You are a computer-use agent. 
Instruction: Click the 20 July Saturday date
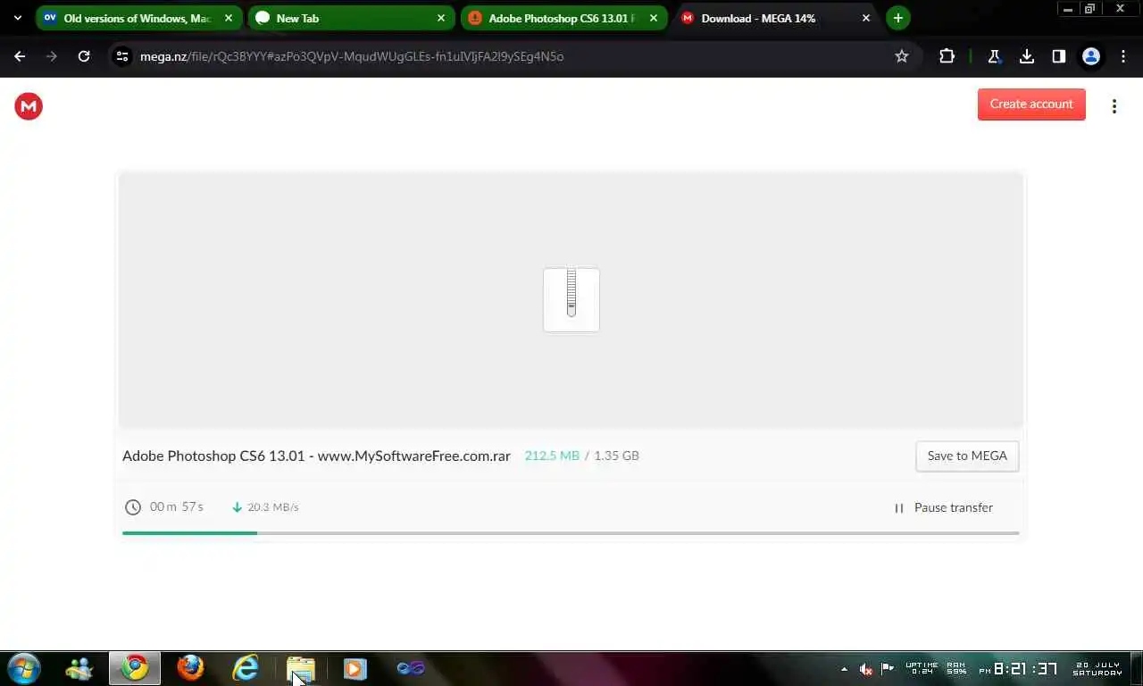click(1097, 668)
